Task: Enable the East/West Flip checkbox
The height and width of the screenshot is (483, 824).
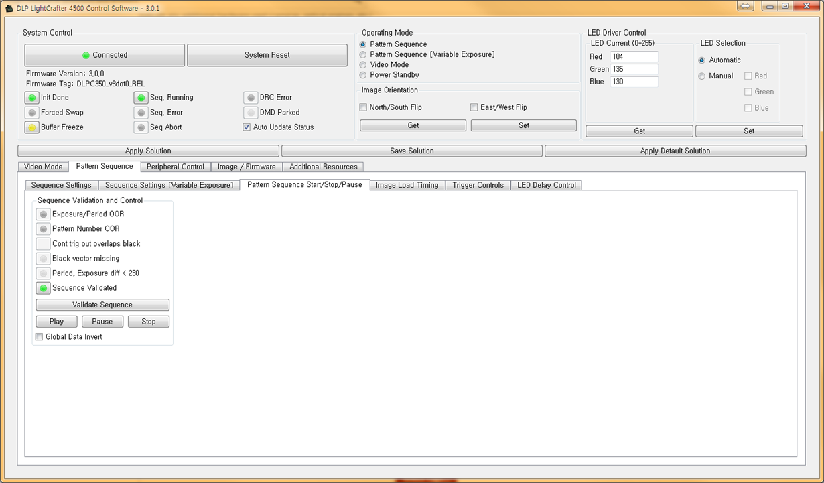Action: click(x=474, y=107)
